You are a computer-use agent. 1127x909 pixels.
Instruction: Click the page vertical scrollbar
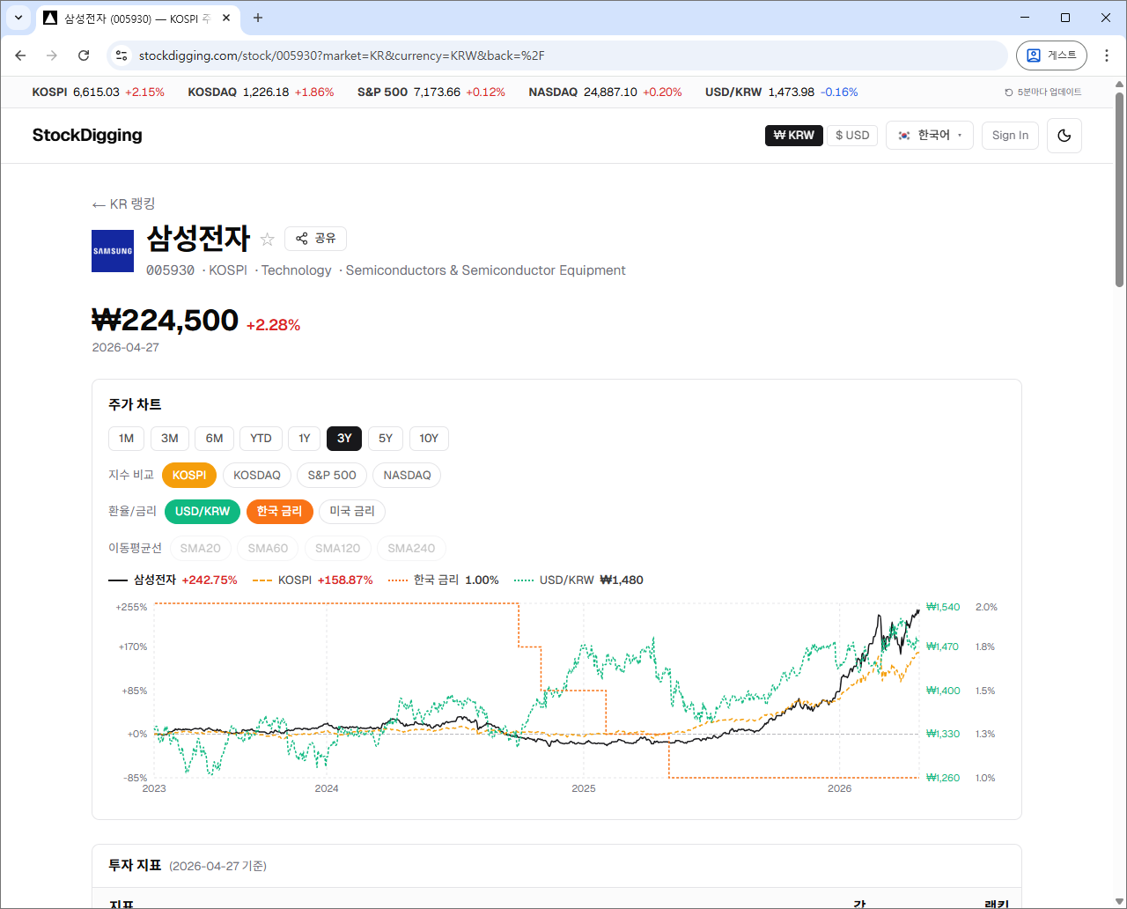click(x=1119, y=189)
